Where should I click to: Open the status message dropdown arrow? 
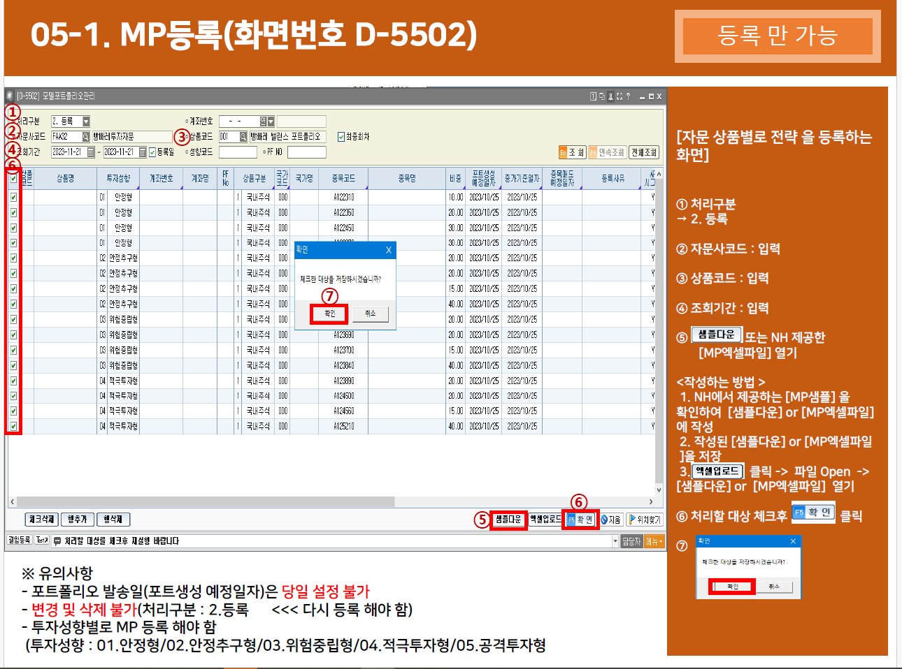[615, 541]
